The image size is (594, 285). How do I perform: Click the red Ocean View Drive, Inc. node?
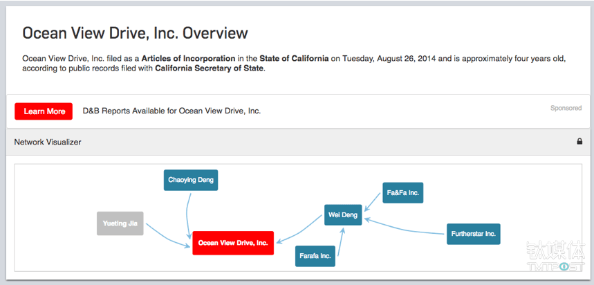233,243
